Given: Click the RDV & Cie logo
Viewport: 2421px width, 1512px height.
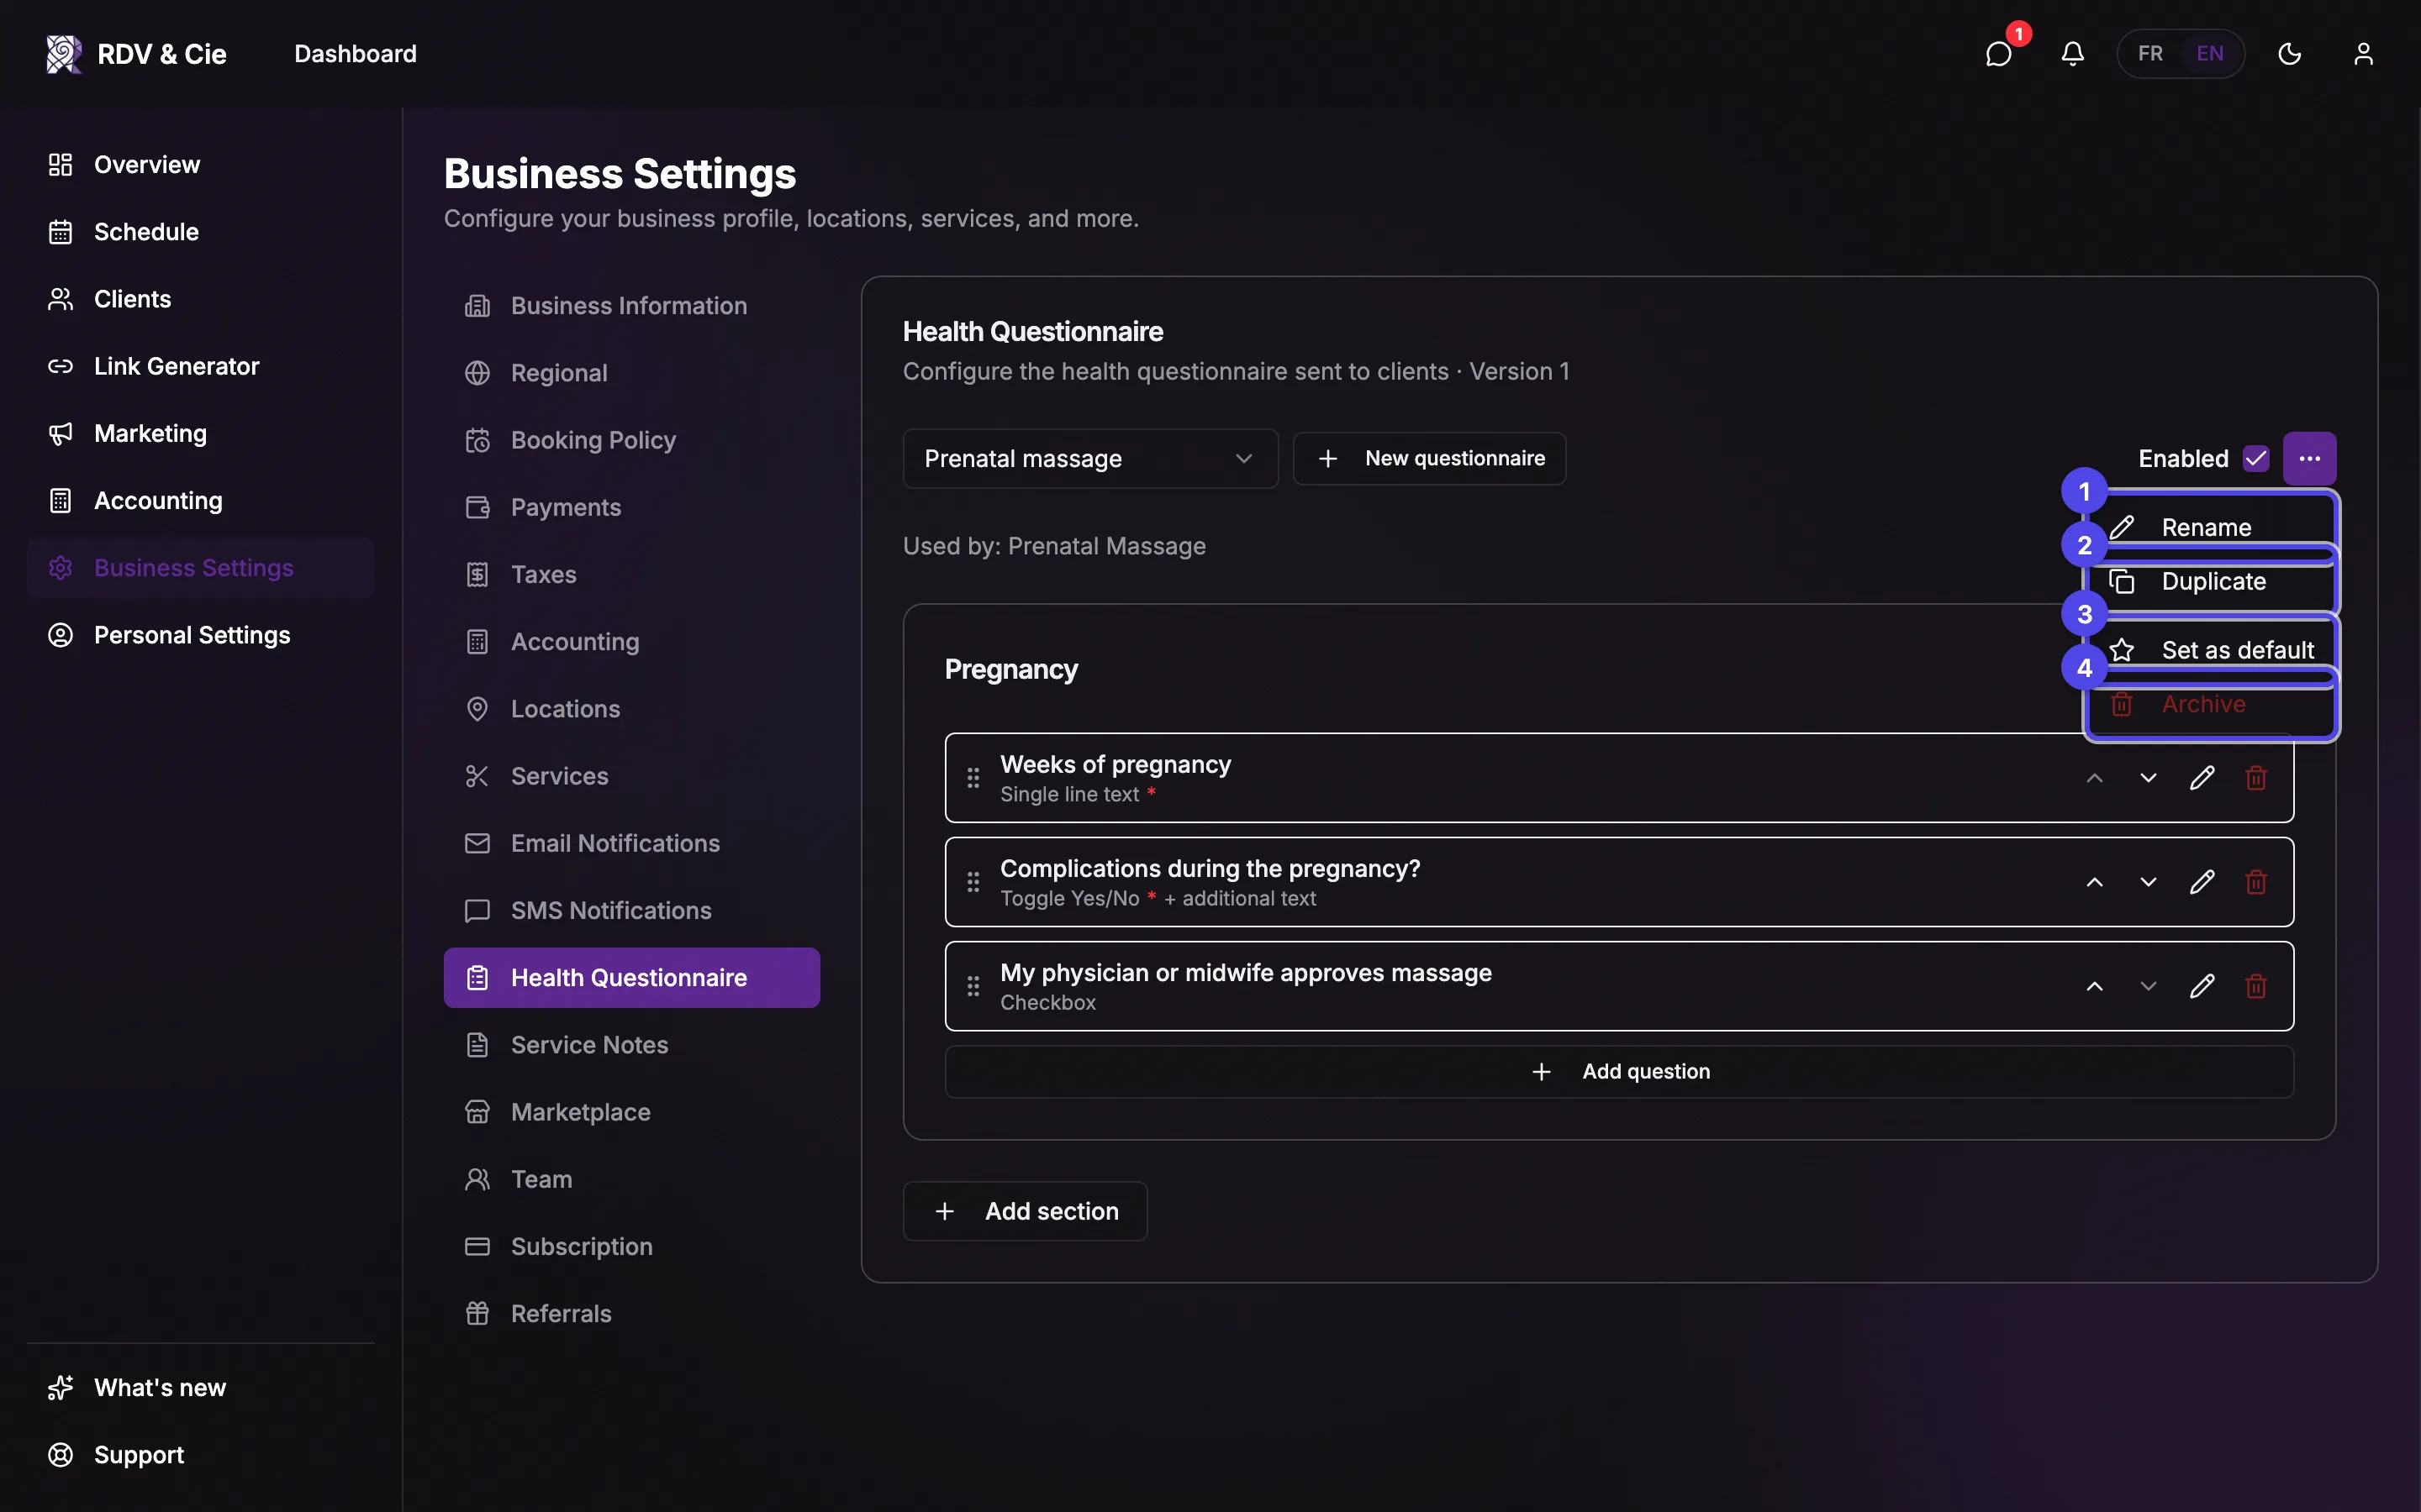Looking at the screenshot, I should 136,54.
